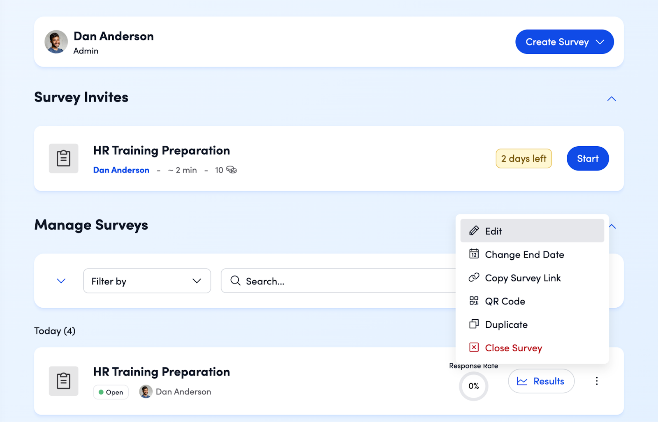Screen dimensions: 658x422
Task: Expand the chevron left of Filter by
Action: [61, 281]
